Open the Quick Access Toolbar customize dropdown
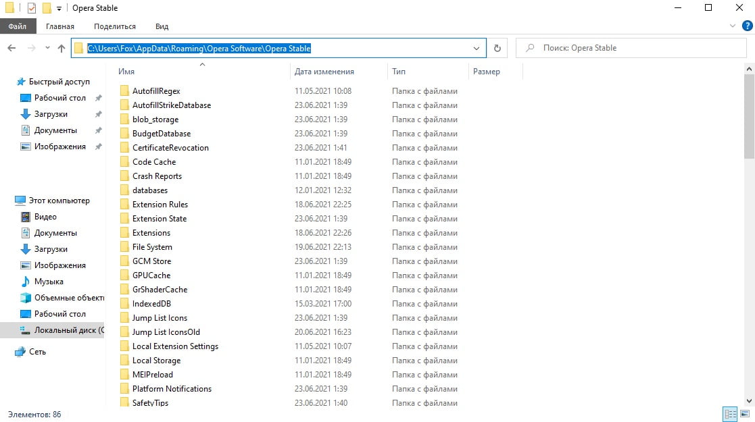 [x=59, y=8]
